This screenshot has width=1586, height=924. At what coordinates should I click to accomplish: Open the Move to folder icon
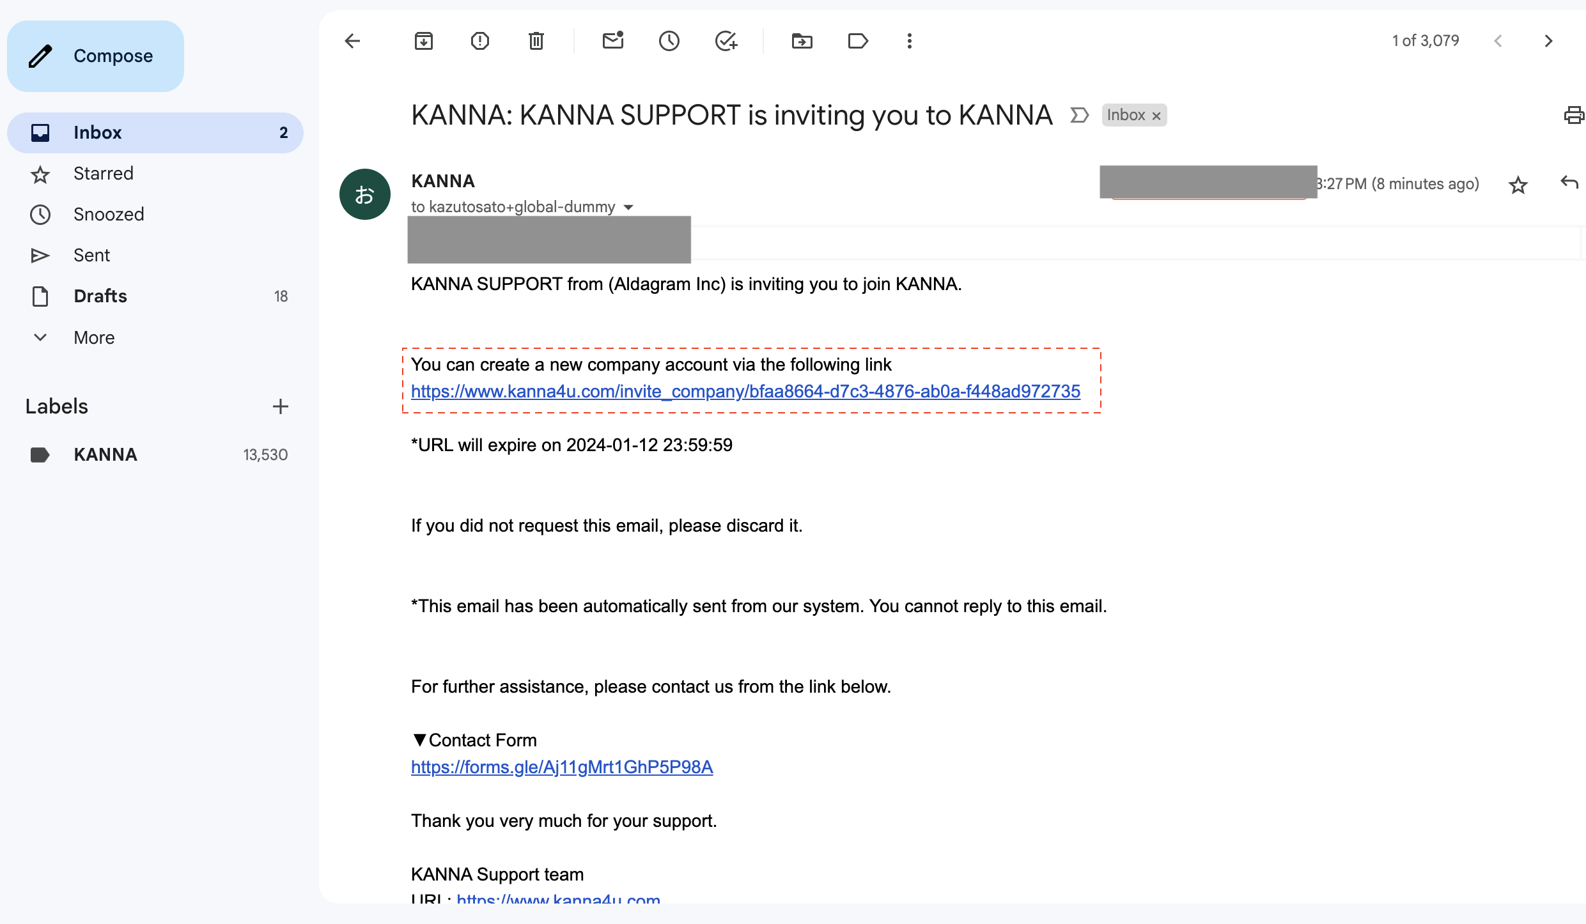point(802,41)
